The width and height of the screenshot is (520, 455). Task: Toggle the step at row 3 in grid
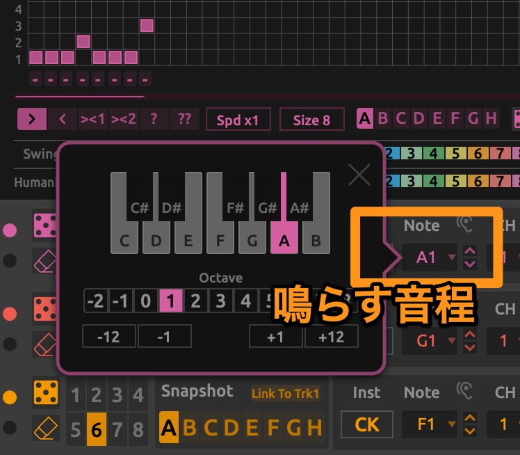pyautogui.click(x=147, y=26)
